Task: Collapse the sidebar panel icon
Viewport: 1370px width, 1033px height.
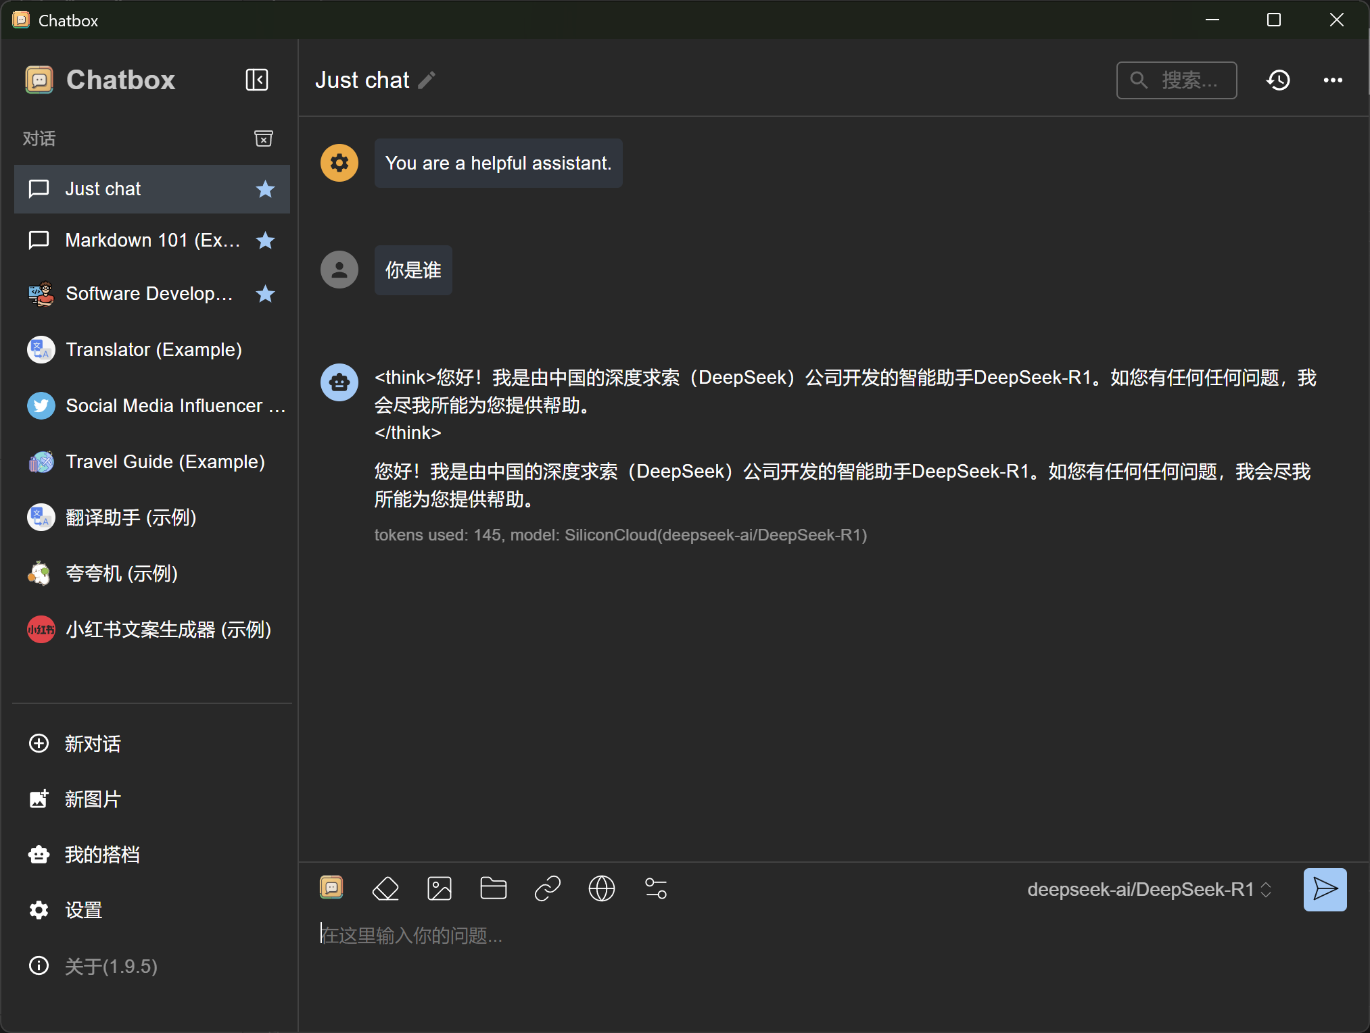Action: (x=257, y=80)
